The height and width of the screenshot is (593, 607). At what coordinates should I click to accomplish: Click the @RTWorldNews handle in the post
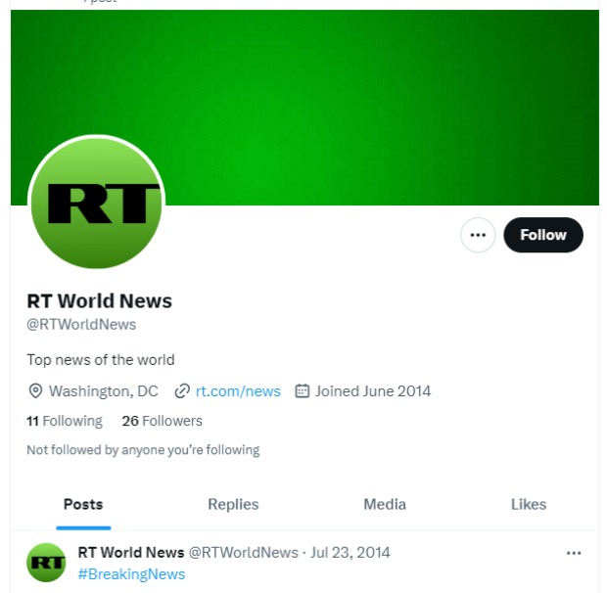click(244, 552)
